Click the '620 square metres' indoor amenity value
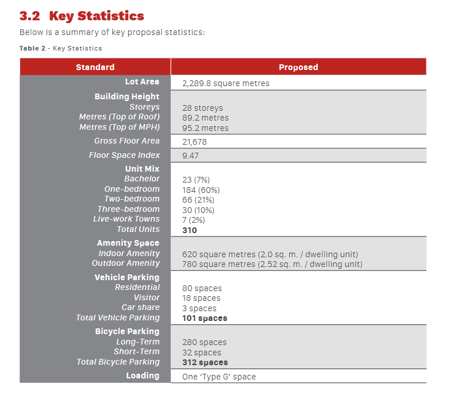 coord(270,254)
